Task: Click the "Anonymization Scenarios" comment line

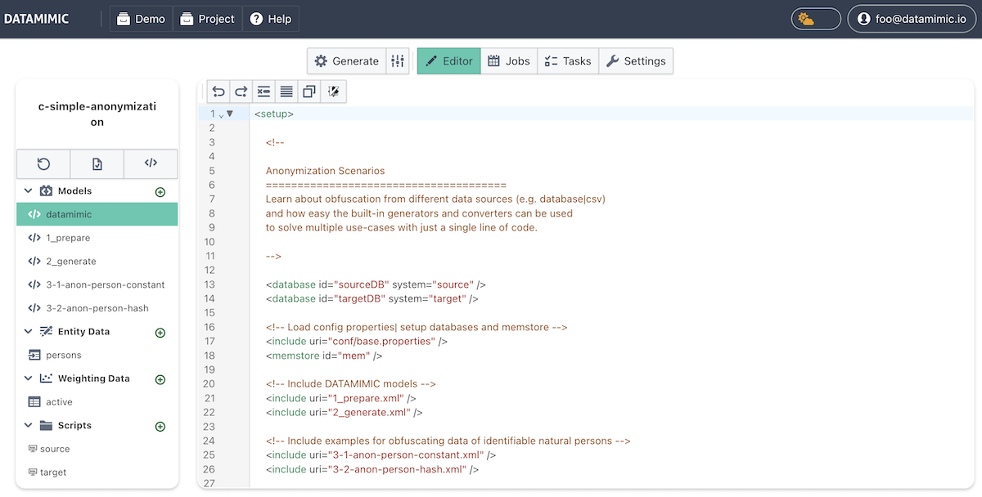Action: pos(325,171)
